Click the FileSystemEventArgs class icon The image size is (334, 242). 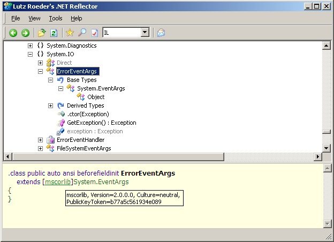[x=50, y=148]
